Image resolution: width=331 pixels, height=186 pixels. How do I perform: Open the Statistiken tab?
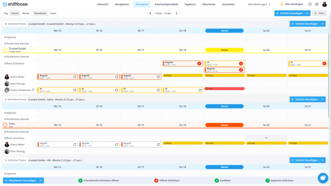pyautogui.click(x=228, y=4)
